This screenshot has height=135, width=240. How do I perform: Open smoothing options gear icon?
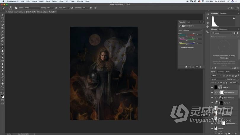[x=91, y=8]
